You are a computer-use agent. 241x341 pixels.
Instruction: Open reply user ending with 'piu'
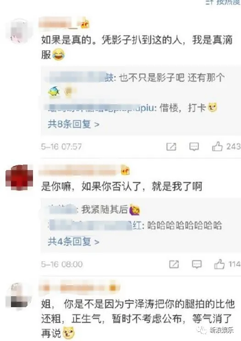[100, 108]
